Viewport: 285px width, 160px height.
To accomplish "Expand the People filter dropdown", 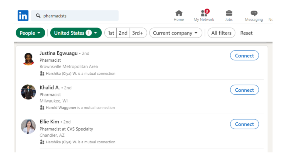I will [30, 33].
